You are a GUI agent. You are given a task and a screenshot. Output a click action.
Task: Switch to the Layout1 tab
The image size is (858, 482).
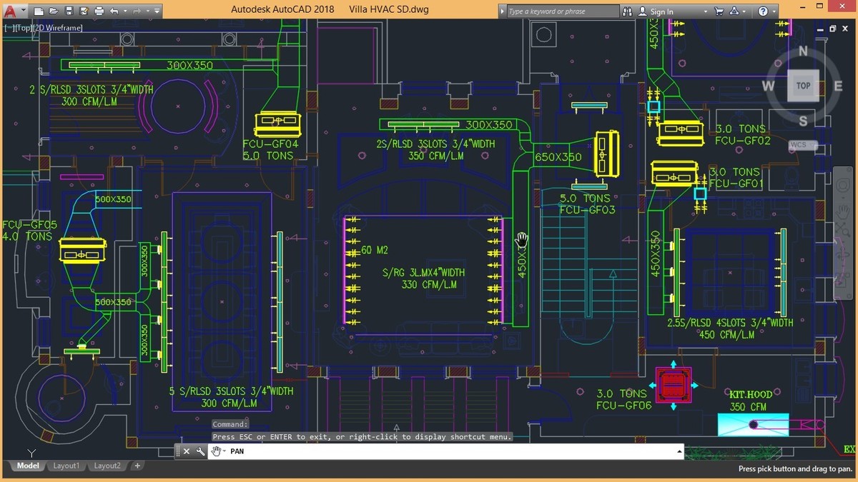tap(66, 466)
